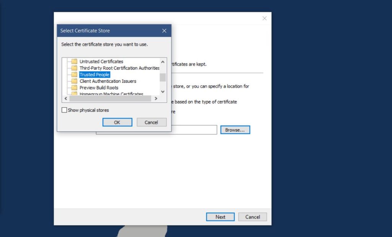The image size is (392, 237).
Task: Select Client Authentication Issuers in the store list
Action: (x=107, y=81)
